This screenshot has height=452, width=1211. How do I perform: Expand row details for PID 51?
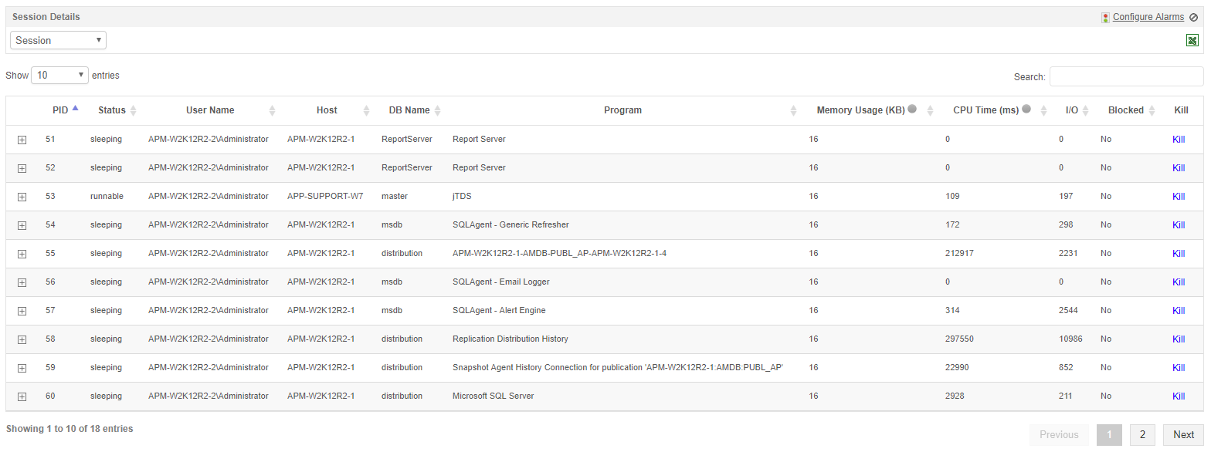22,140
